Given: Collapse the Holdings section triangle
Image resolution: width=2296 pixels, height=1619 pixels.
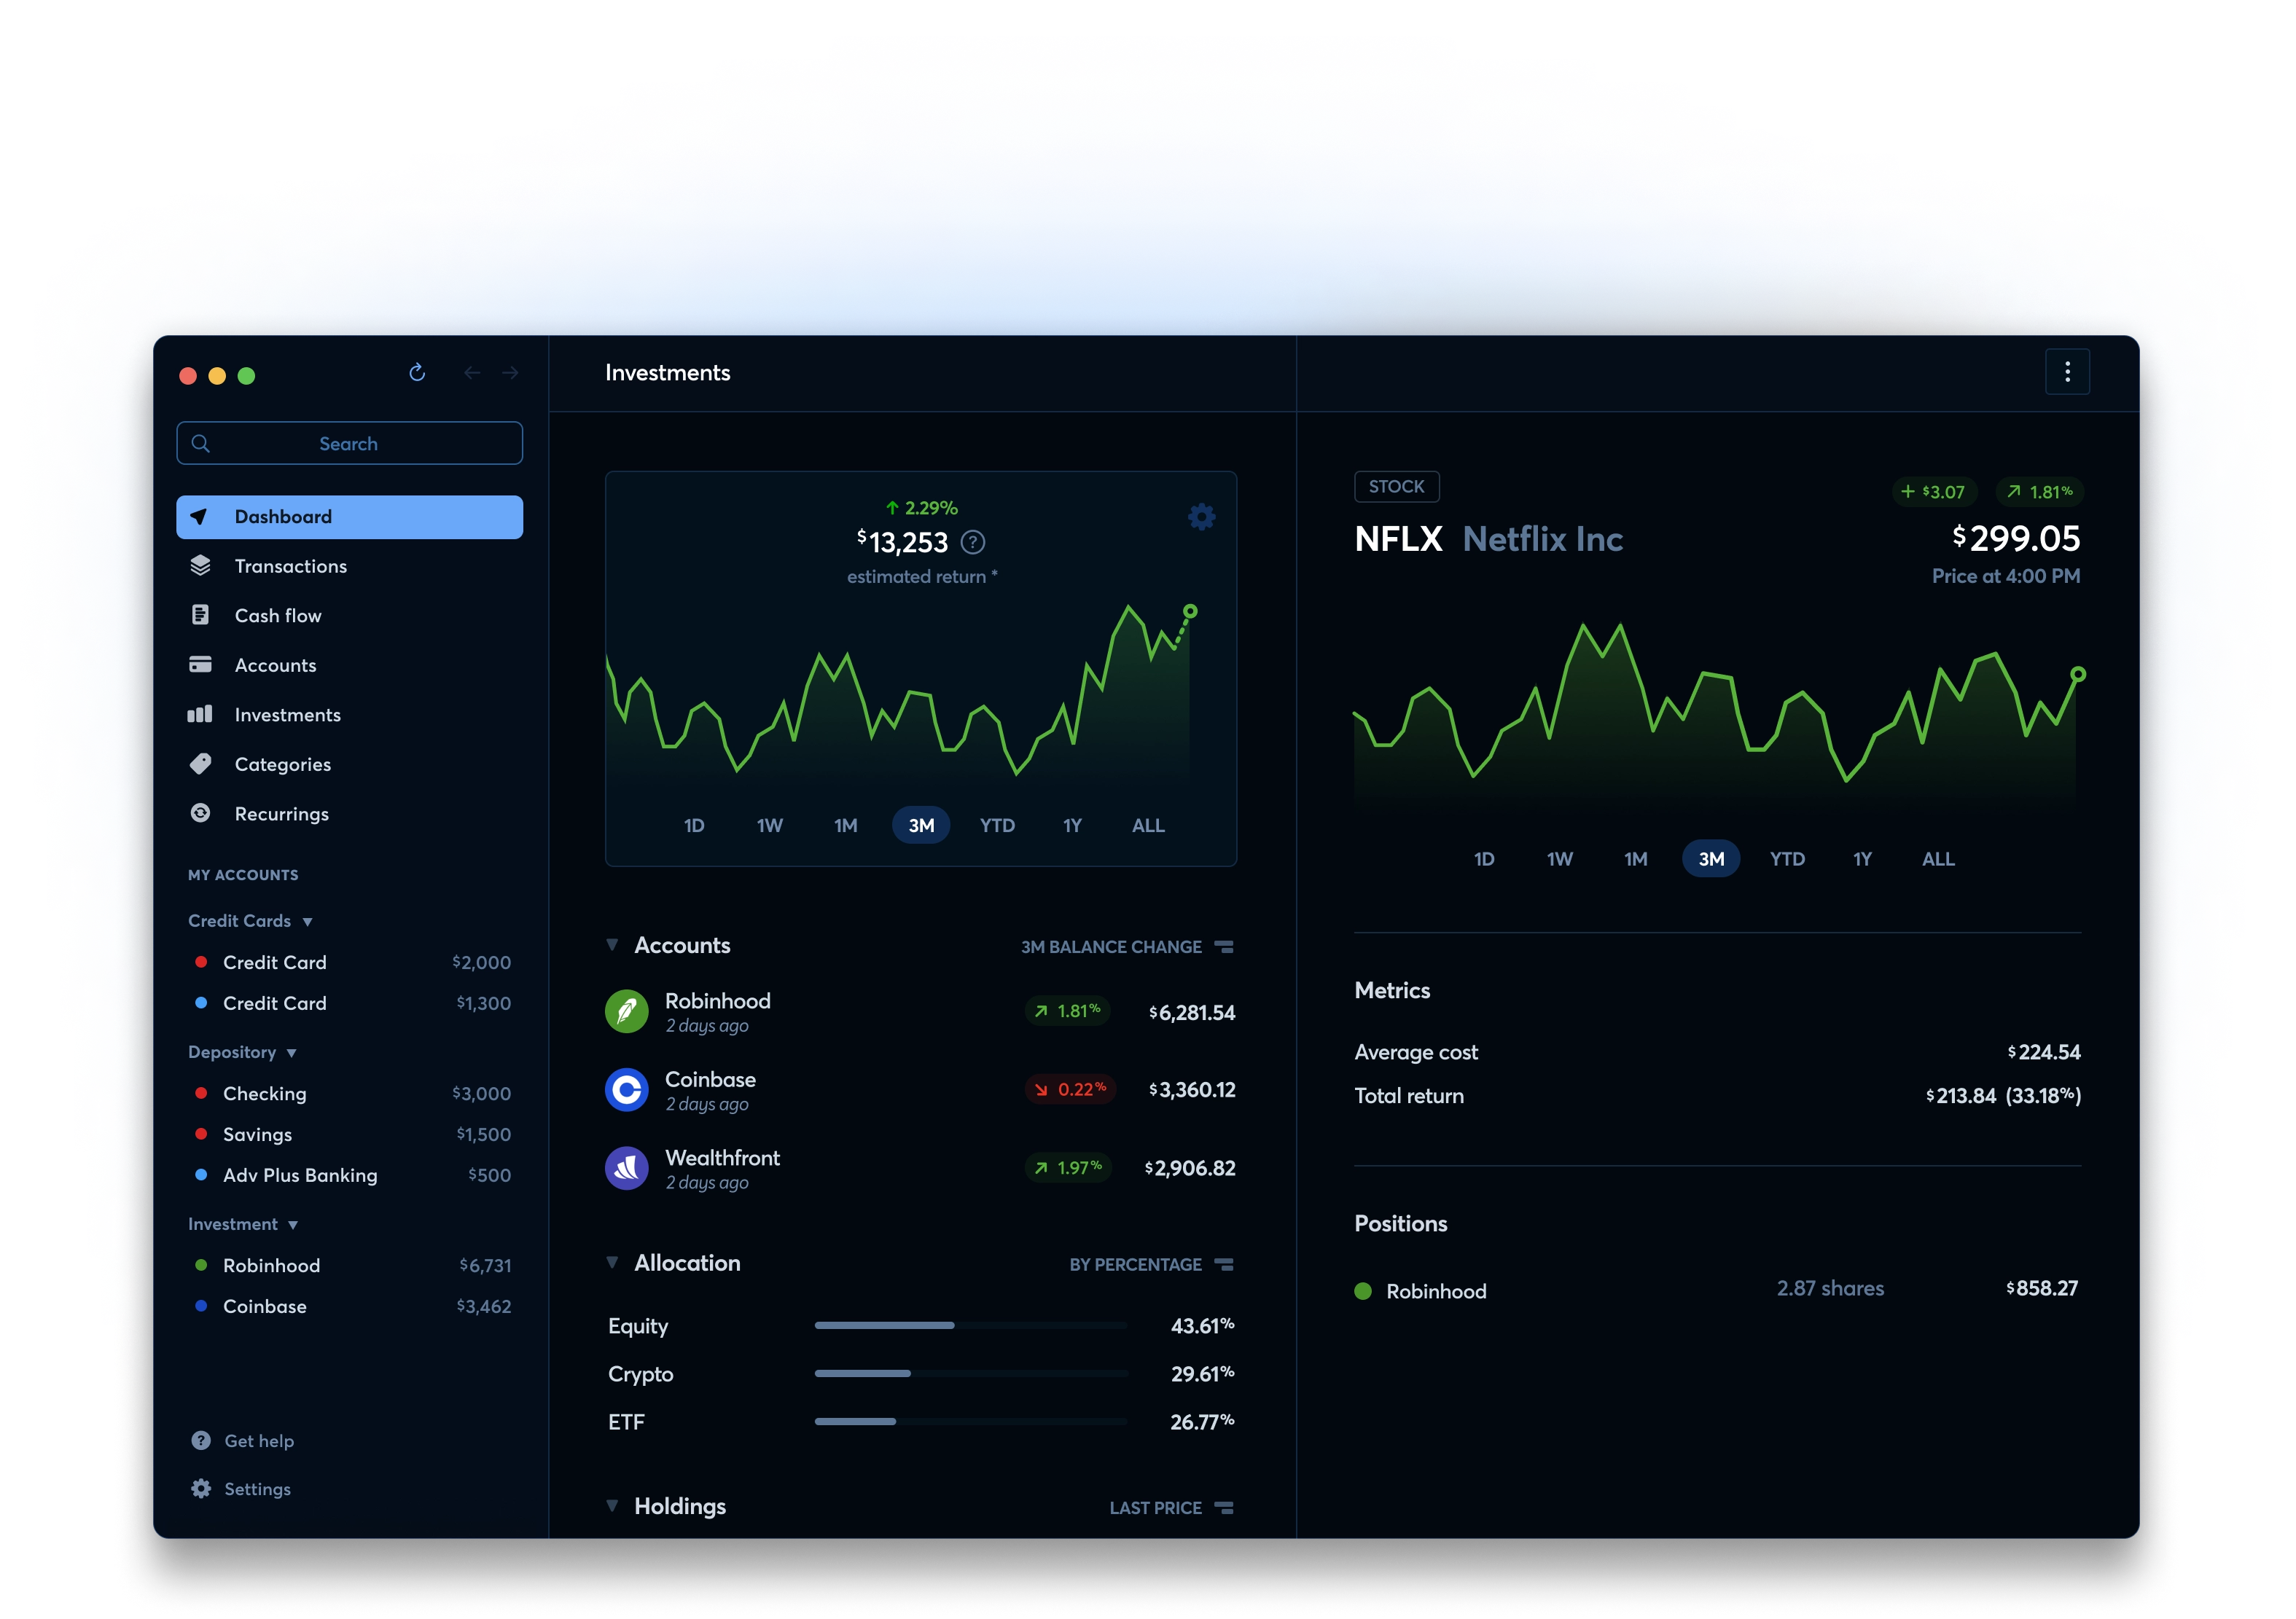Looking at the screenshot, I should (612, 1505).
